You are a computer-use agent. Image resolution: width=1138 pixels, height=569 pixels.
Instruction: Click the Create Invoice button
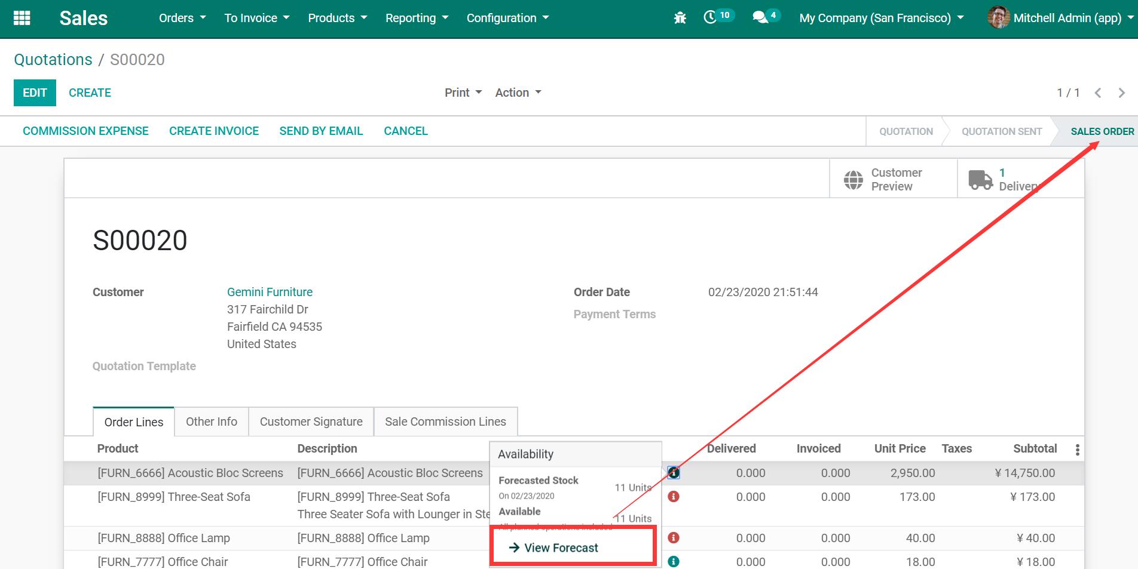(x=214, y=131)
